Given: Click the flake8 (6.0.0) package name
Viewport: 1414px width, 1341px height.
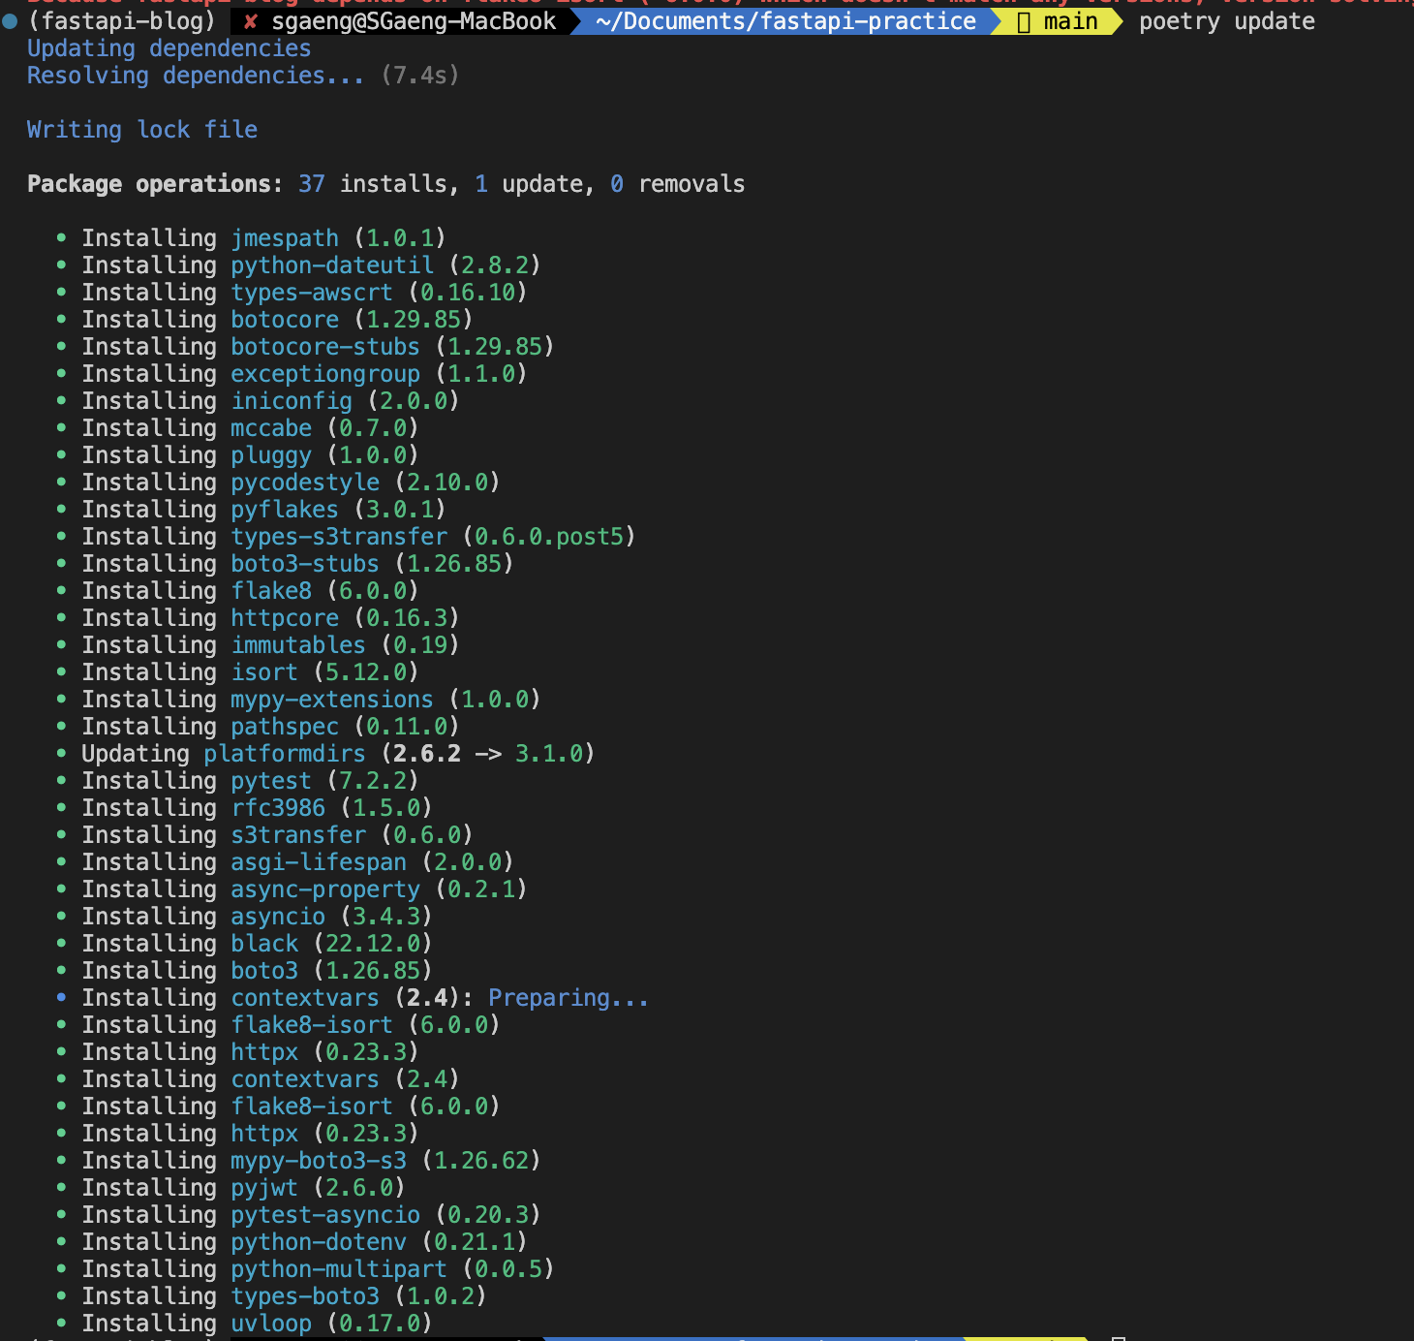Looking at the screenshot, I should [271, 591].
